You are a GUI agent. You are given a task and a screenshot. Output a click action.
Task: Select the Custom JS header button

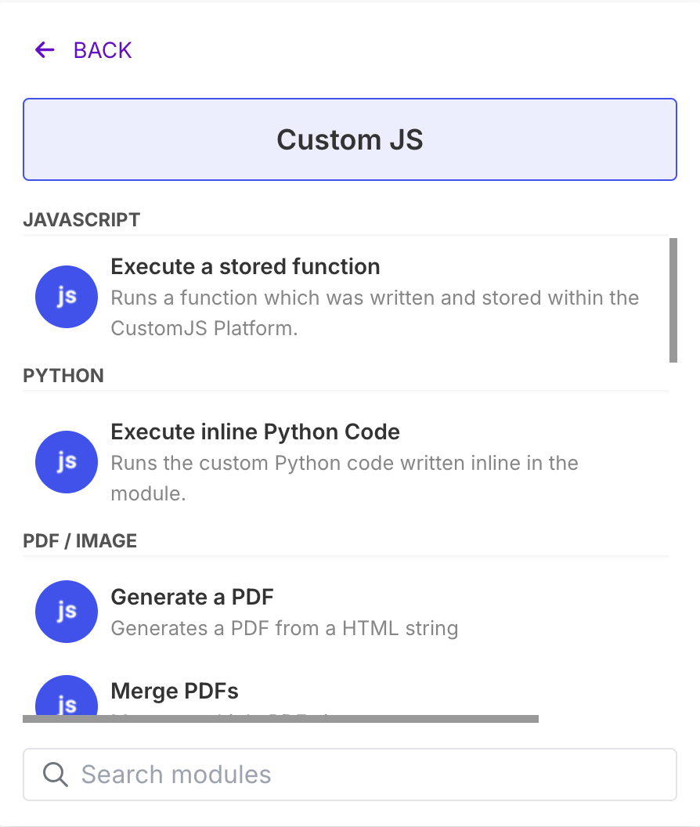coord(350,139)
